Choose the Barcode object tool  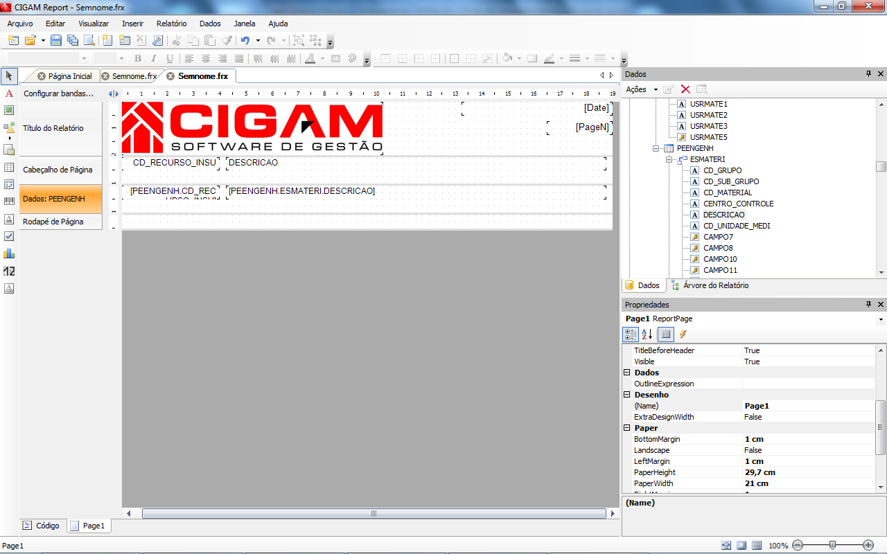[9, 202]
